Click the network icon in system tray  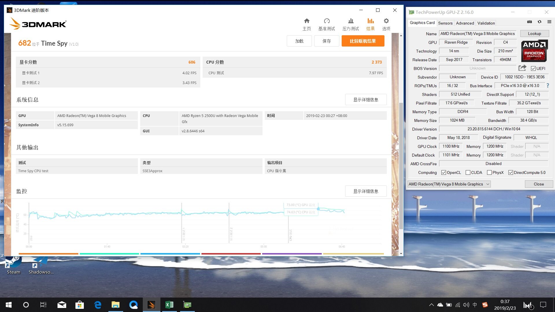pyautogui.click(x=458, y=305)
